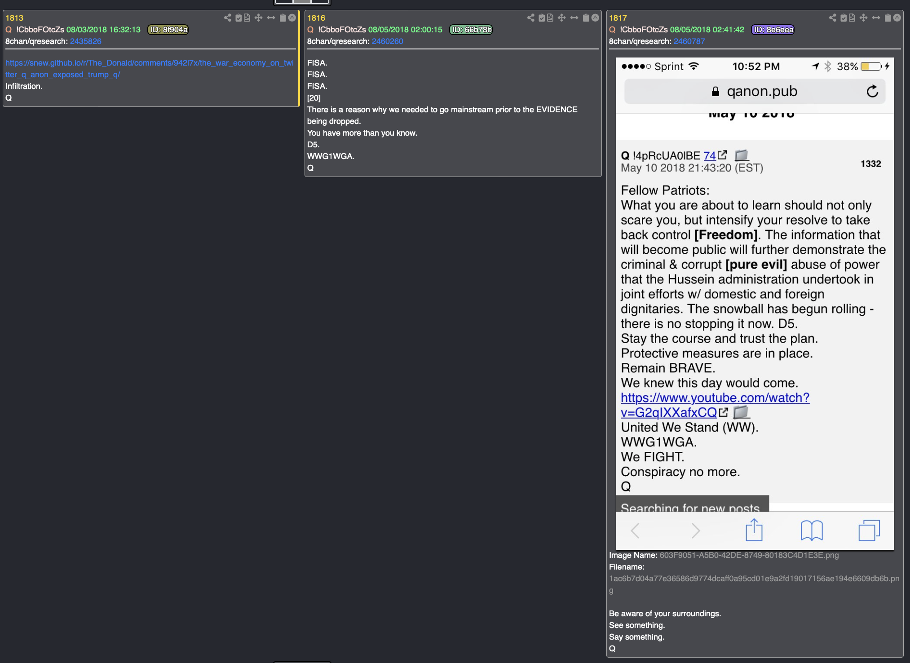This screenshot has width=910, height=663.
Task: Open 8chan/qresearch post 2435826 link
Action: [86, 41]
